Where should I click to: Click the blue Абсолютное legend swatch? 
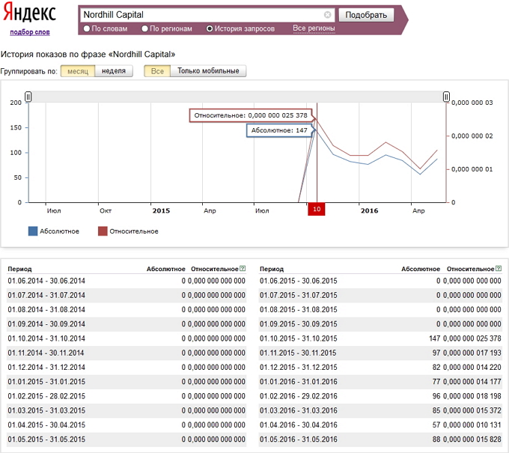tap(33, 231)
